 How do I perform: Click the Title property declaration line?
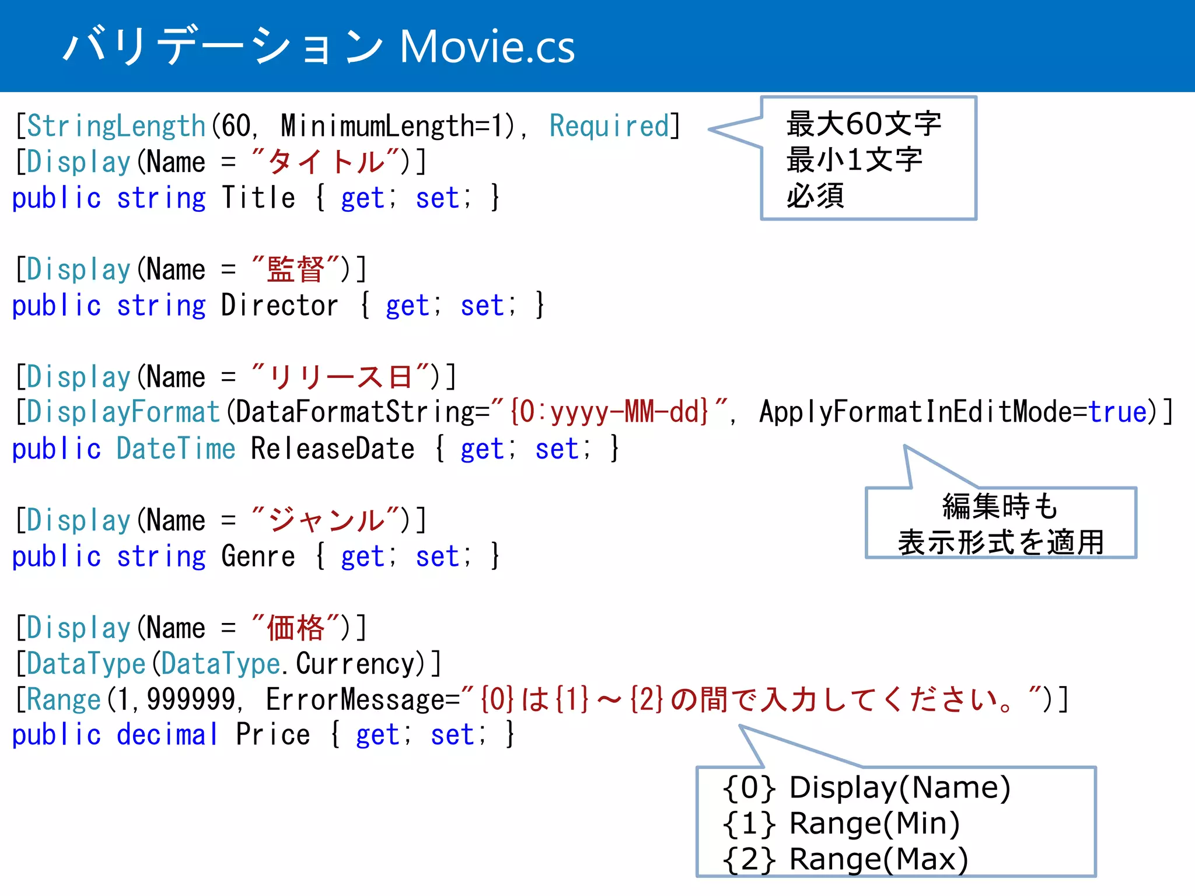click(x=256, y=198)
